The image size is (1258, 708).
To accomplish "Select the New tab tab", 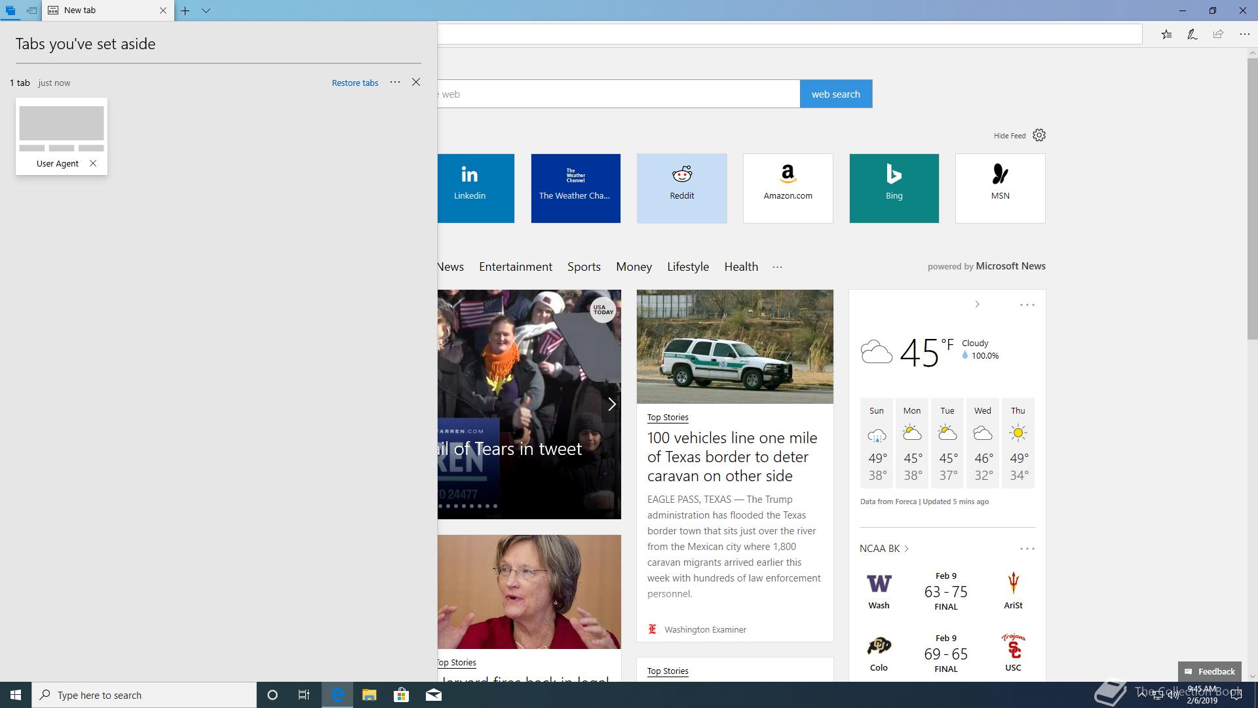I will 102,10.
